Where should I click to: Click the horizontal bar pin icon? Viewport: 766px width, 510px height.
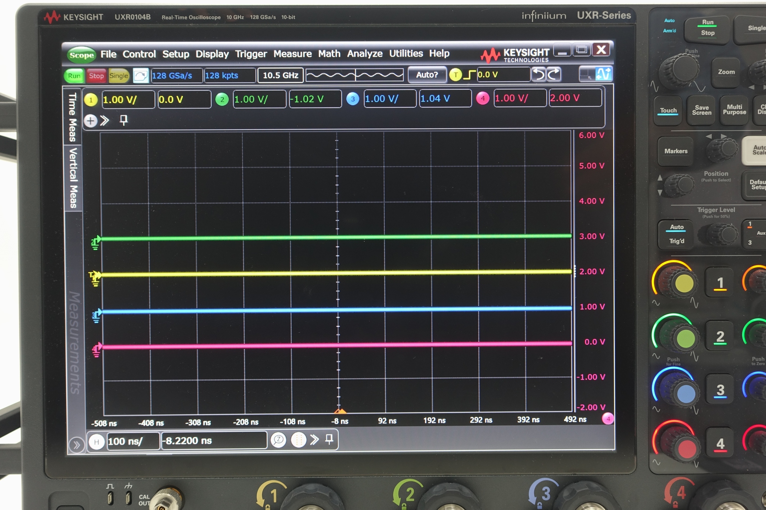click(329, 439)
